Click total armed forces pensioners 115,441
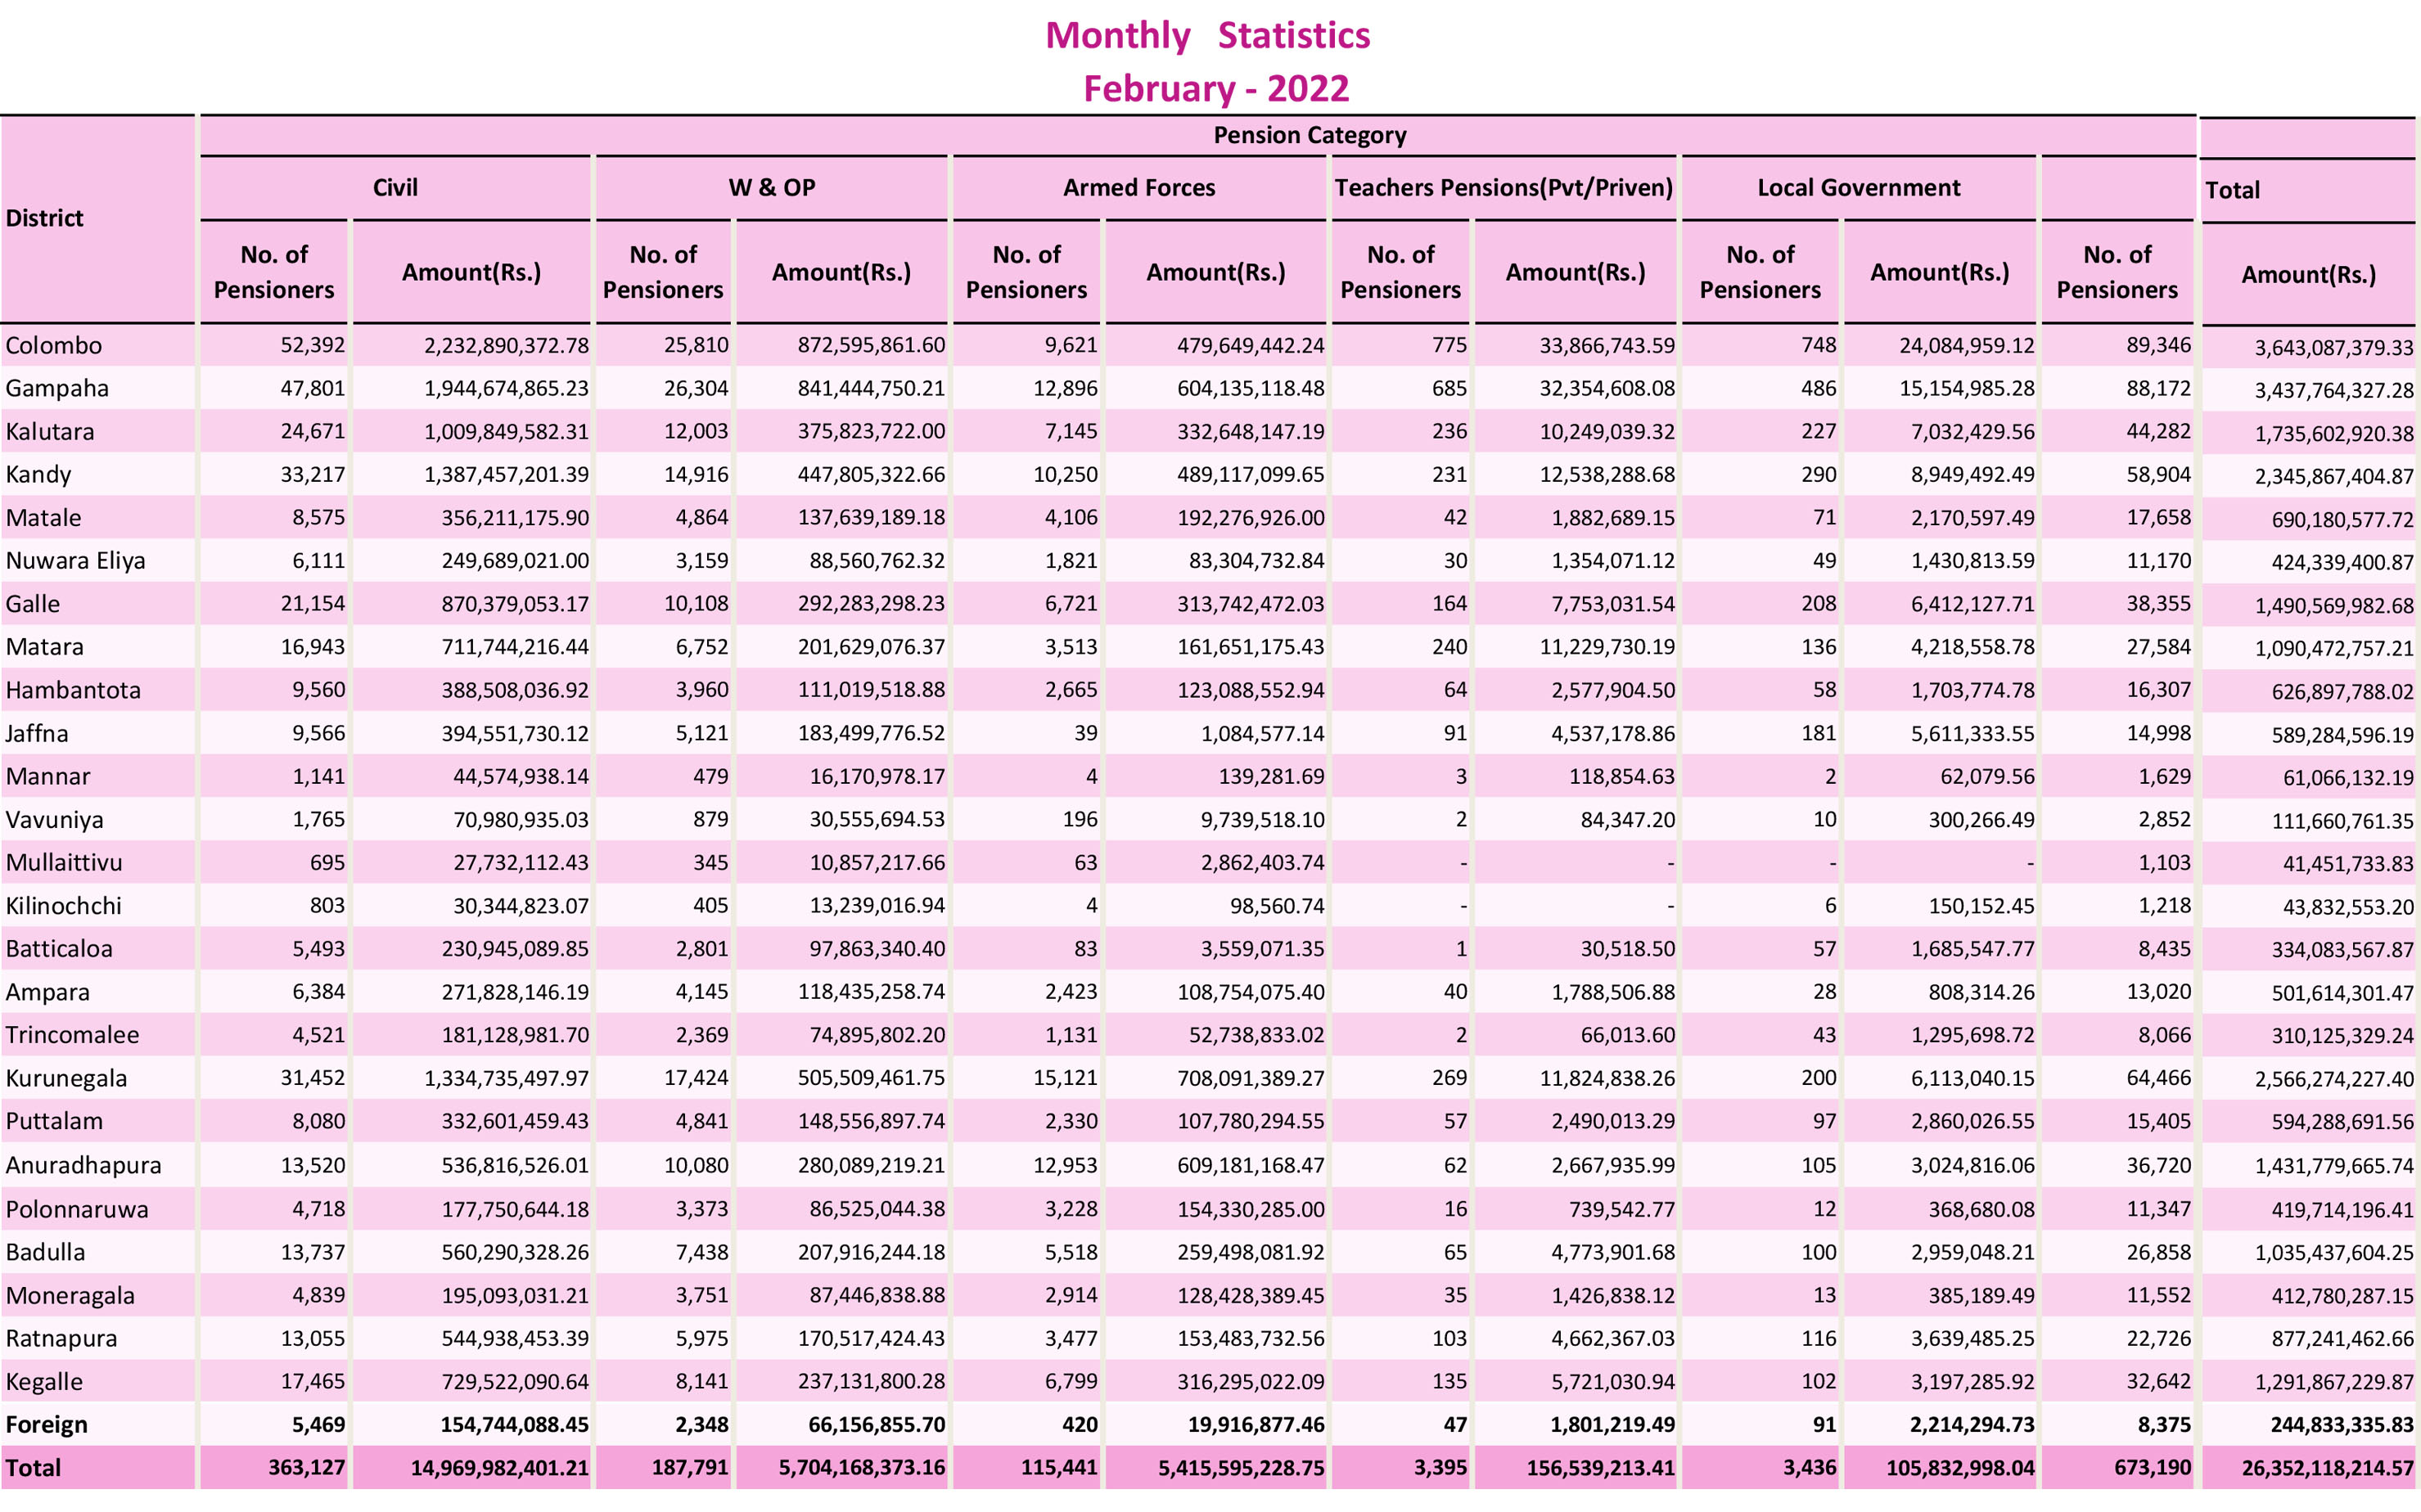 click(1059, 1469)
